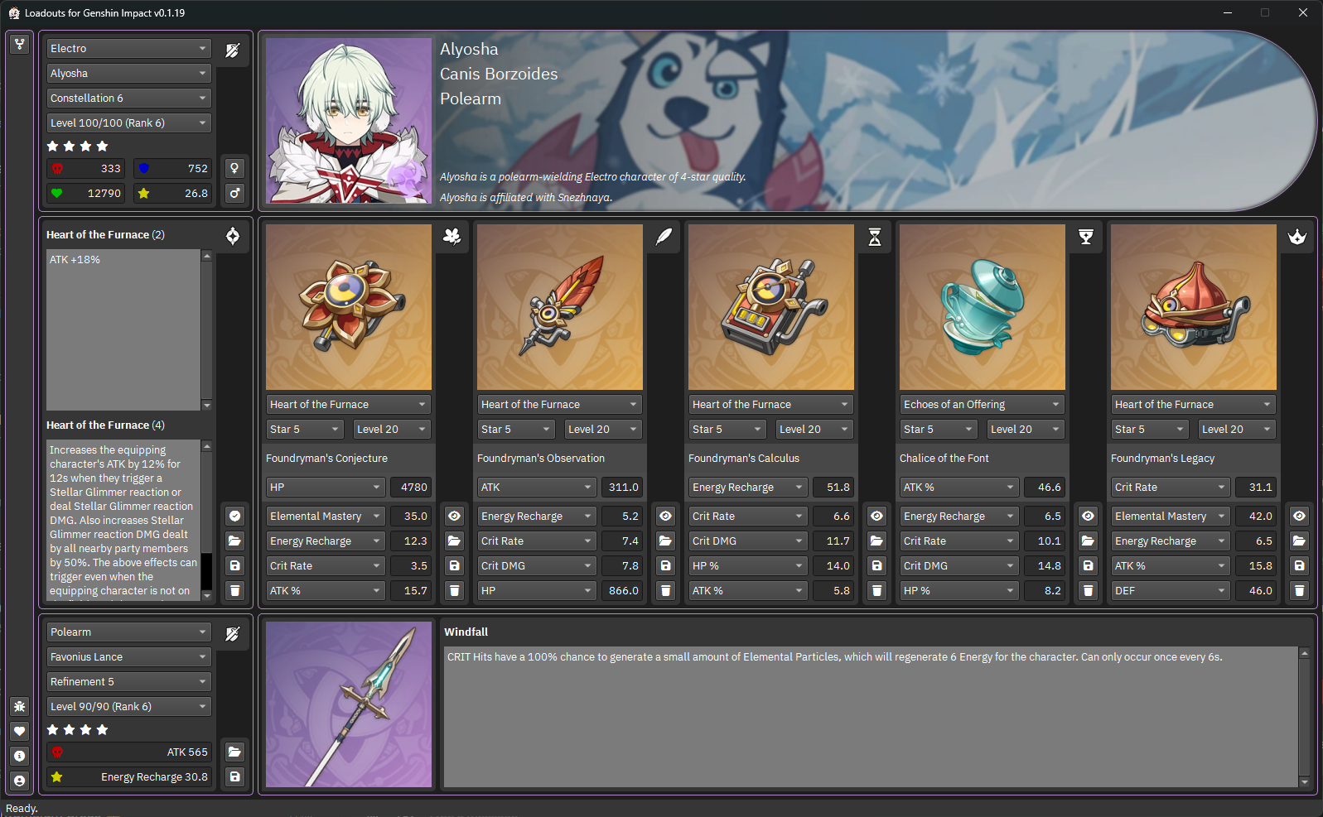The image size is (1323, 817).
Task: Trash icon right of Foundryman's Calculus substats
Action: click(877, 591)
